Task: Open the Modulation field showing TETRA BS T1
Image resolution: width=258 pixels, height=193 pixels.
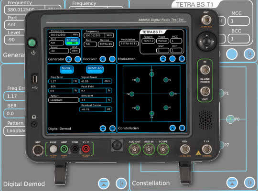Action: [129, 43]
